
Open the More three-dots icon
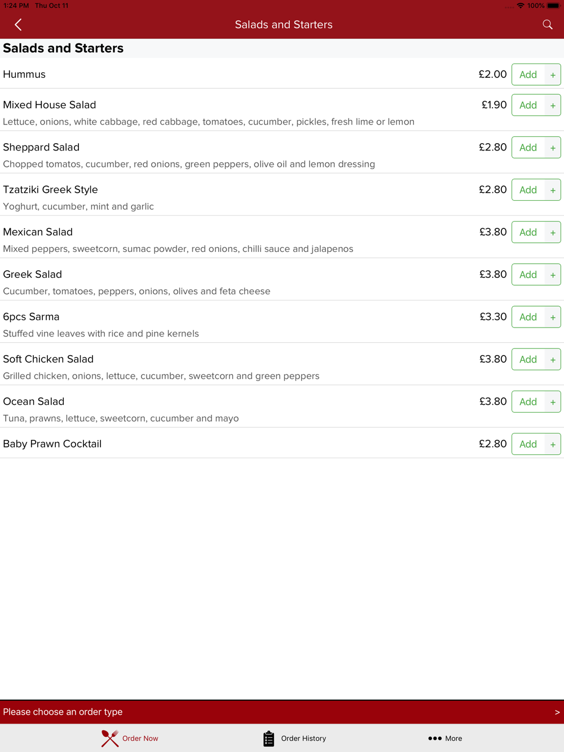point(435,738)
